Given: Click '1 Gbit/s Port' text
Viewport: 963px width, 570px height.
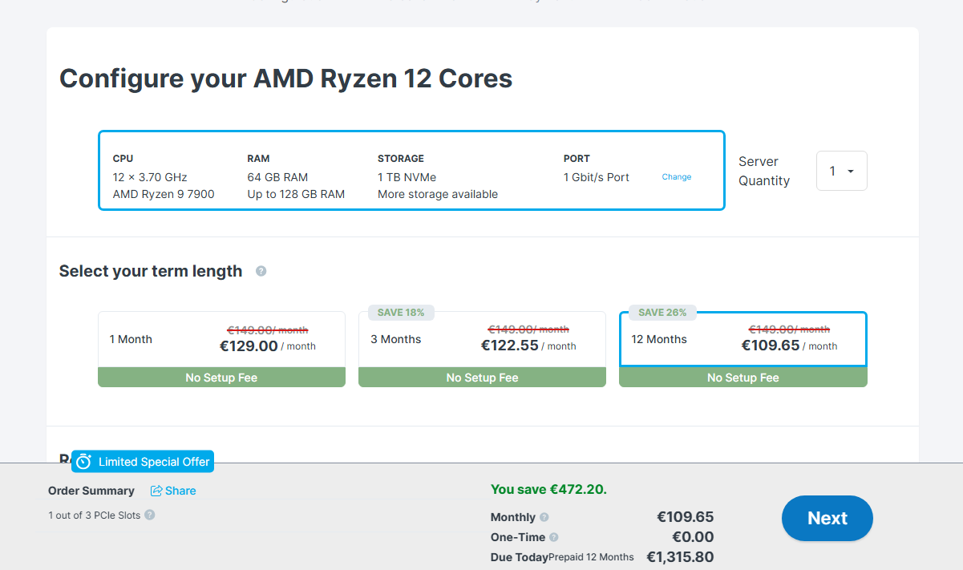Looking at the screenshot, I should (597, 177).
